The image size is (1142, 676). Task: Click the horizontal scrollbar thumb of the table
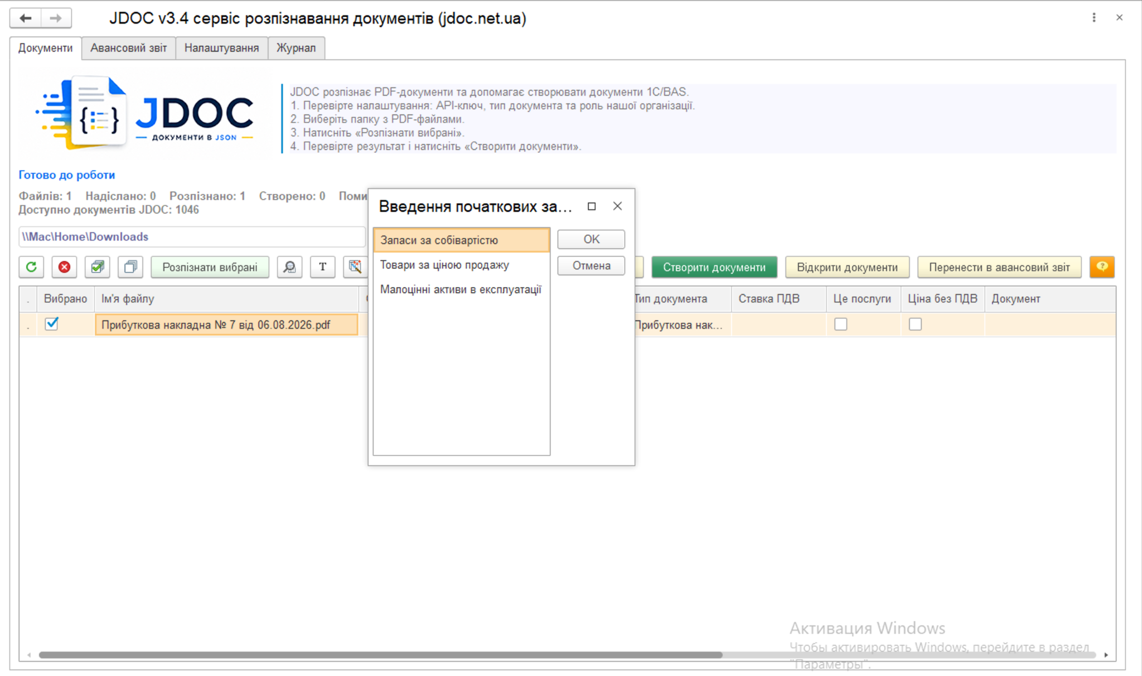[x=380, y=655]
